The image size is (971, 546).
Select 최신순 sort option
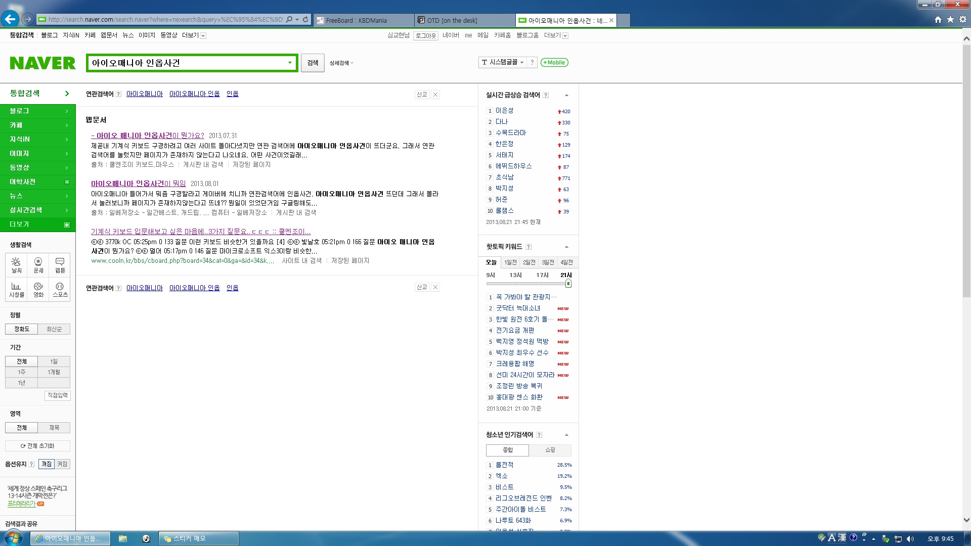click(54, 329)
